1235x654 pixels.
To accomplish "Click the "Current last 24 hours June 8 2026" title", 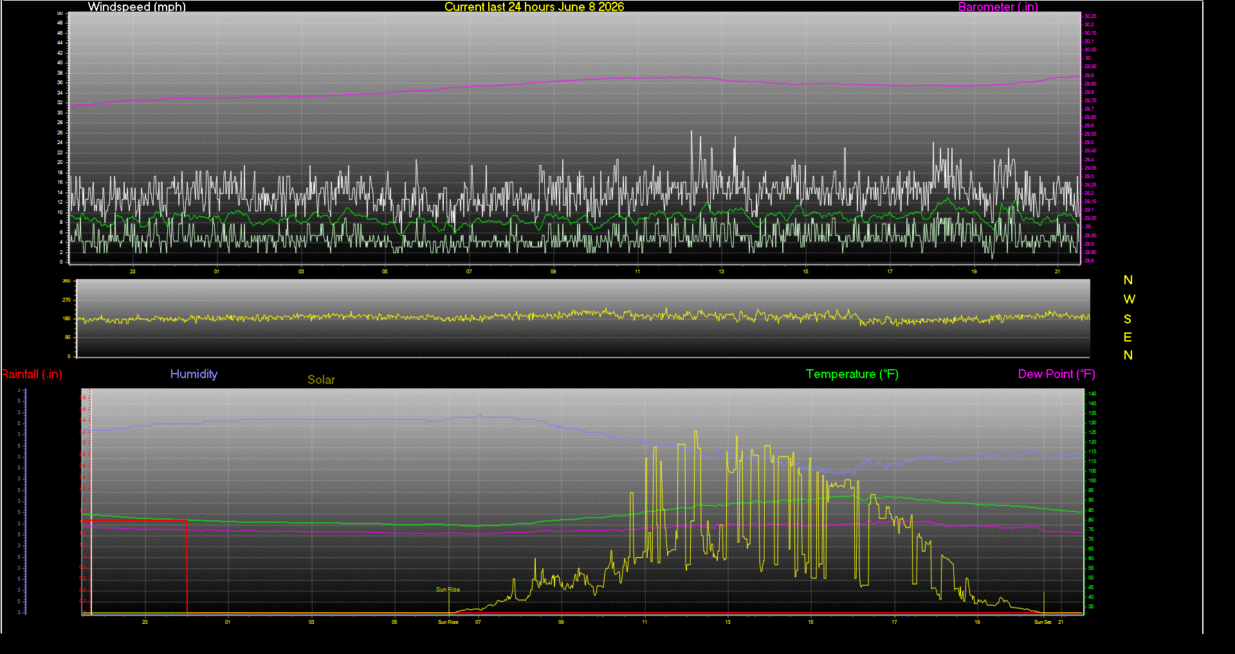I will tap(534, 6).
